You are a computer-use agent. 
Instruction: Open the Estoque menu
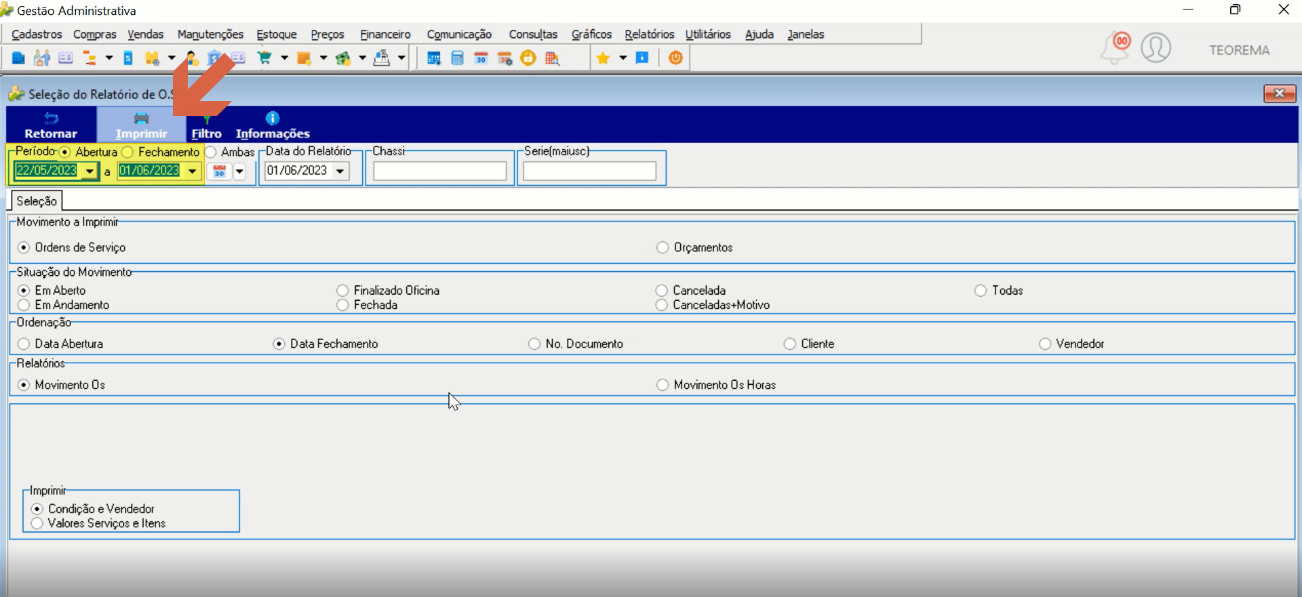tap(277, 34)
